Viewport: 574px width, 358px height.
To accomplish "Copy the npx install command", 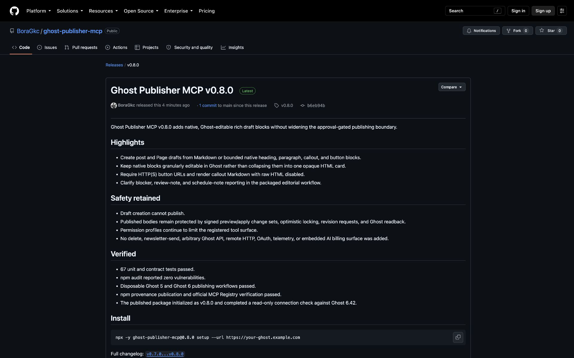I will [458, 337].
